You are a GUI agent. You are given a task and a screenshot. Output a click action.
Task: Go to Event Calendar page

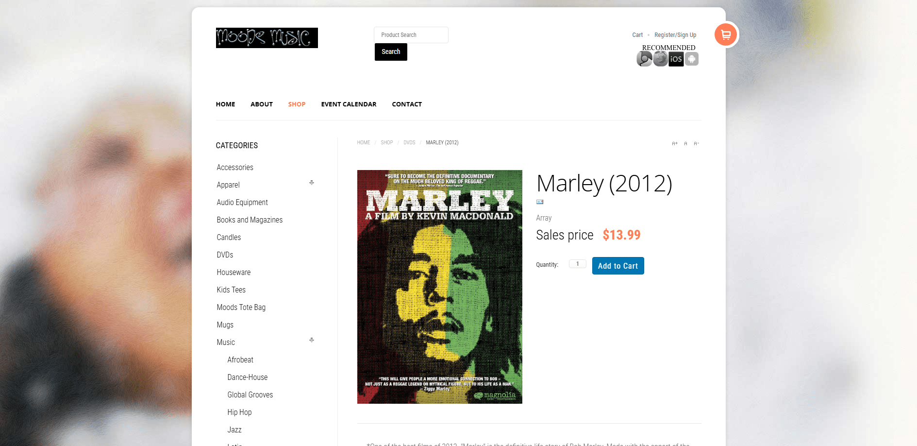pos(349,104)
